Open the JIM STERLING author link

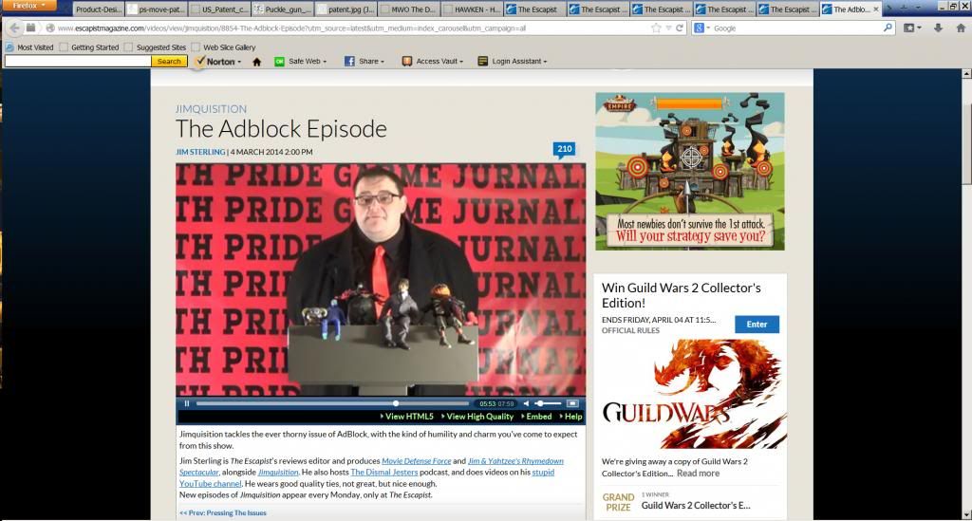pos(200,152)
